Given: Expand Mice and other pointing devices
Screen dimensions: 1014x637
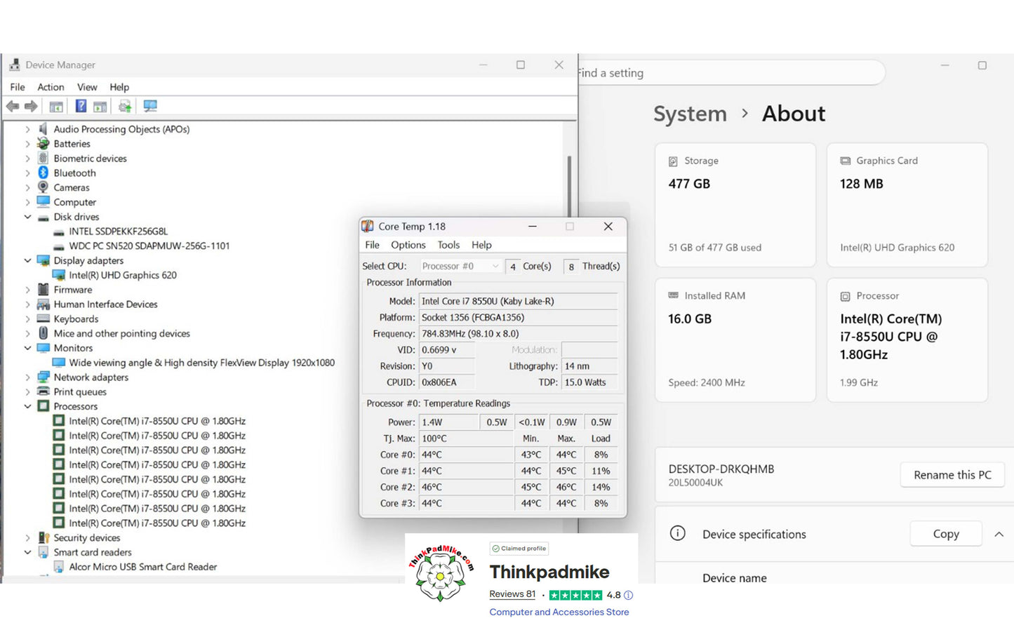Looking at the screenshot, I should [28, 334].
